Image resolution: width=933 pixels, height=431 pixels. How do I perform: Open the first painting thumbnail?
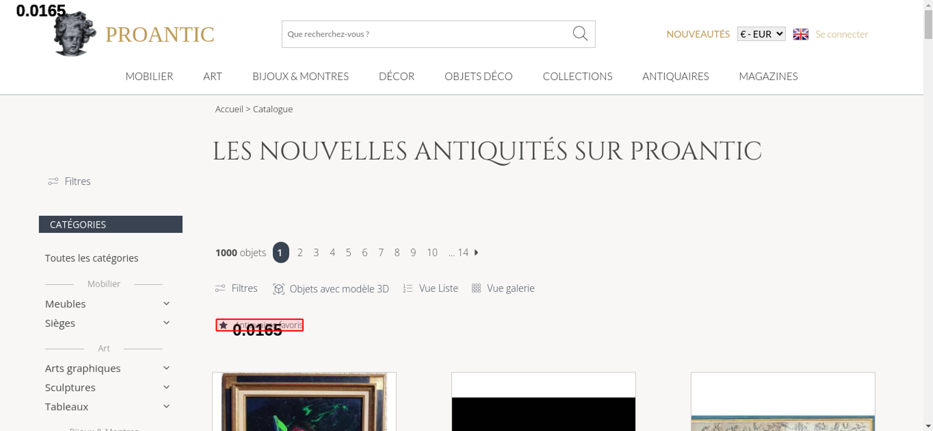point(304,402)
